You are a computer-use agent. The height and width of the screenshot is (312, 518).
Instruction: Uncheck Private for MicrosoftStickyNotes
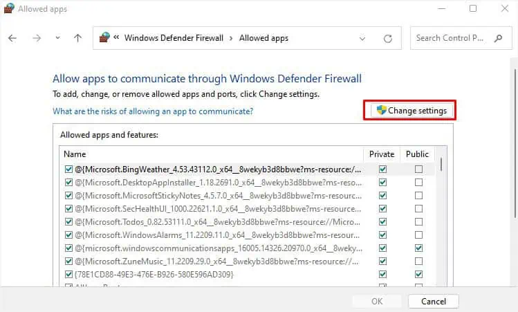point(382,196)
